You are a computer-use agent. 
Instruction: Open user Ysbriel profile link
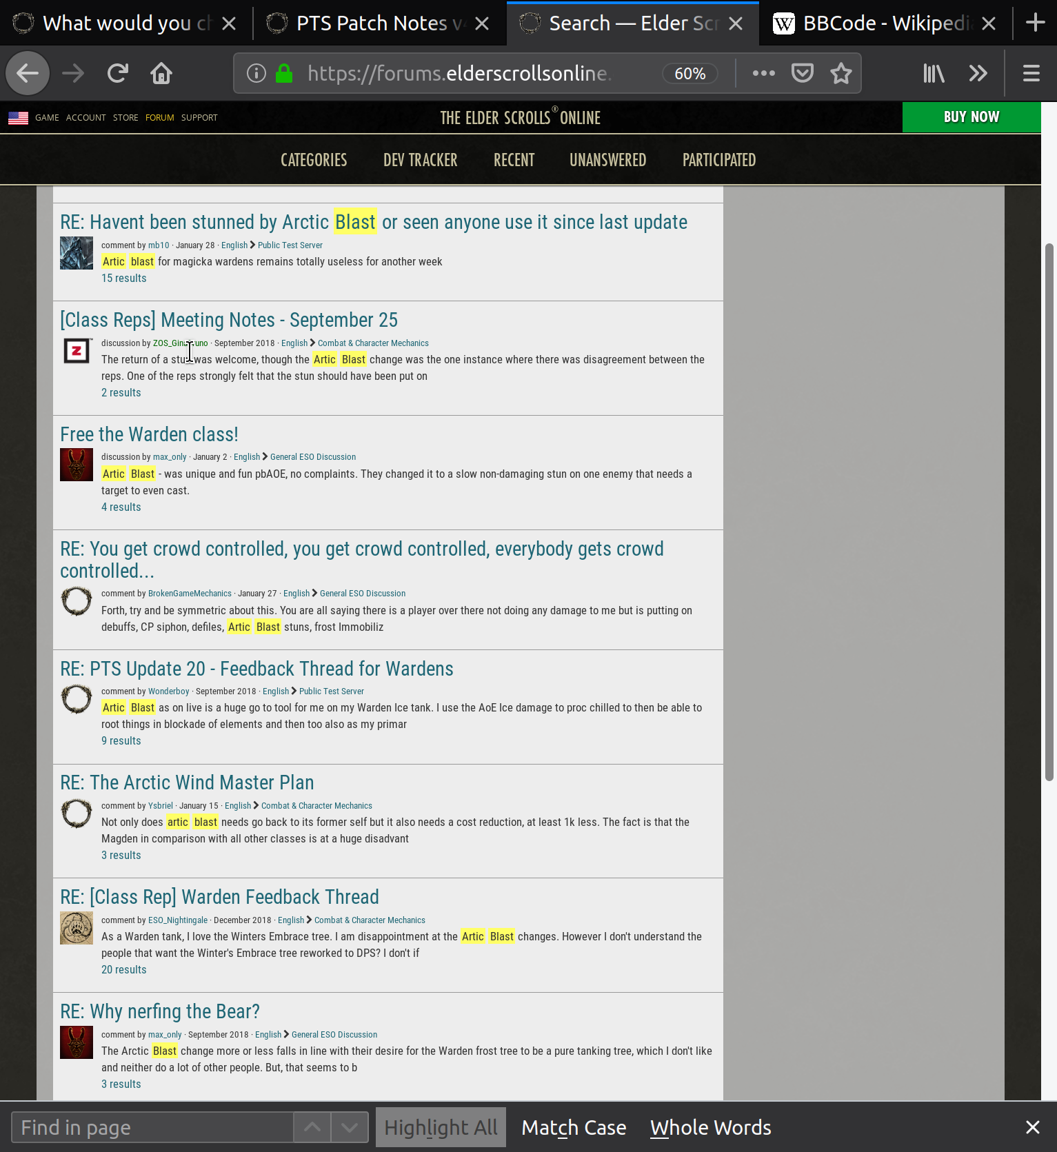pos(161,806)
